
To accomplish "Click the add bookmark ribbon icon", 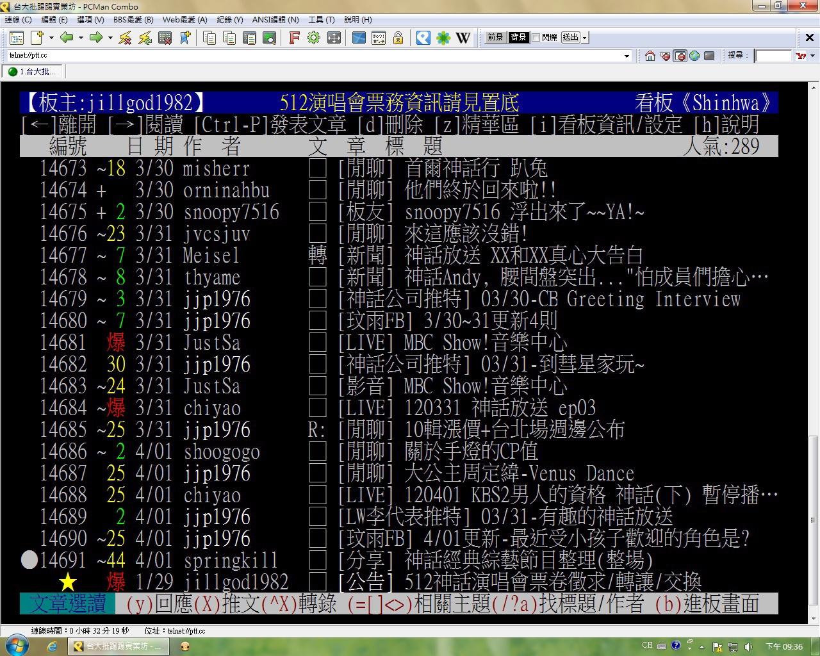I will (185, 38).
